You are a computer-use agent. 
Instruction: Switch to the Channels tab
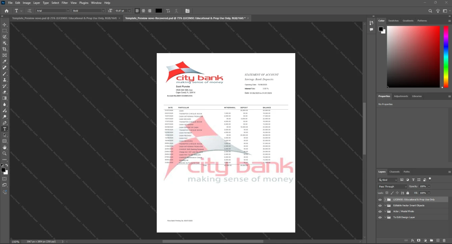(x=394, y=172)
